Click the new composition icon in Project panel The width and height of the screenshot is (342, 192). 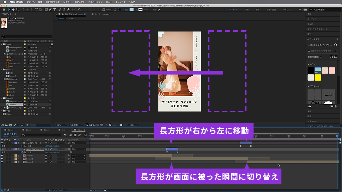pyautogui.click(x=10, y=125)
